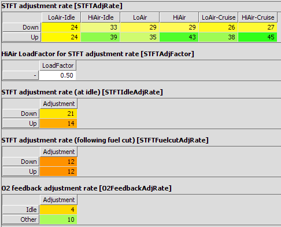Click the LoAir-Cruise Down cell value 26
The height and width of the screenshot is (227, 281).
coord(219,27)
